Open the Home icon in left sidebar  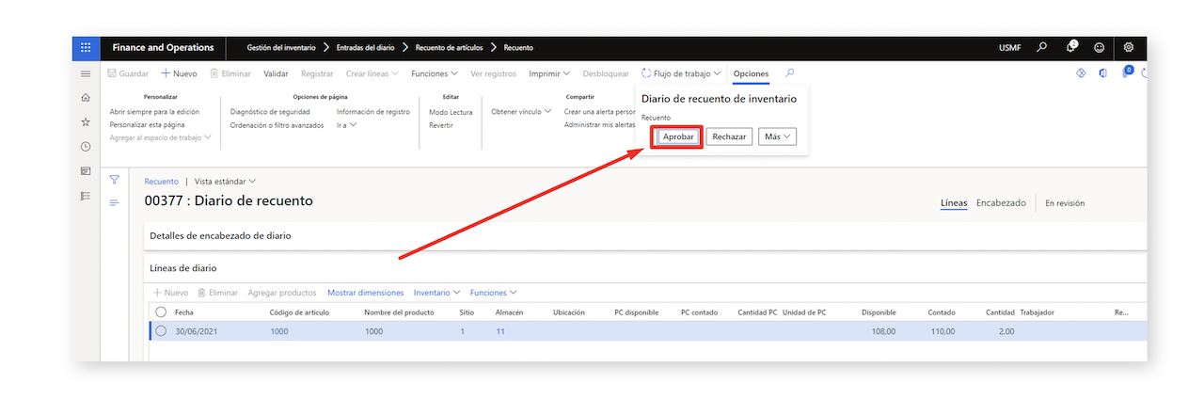[86, 97]
